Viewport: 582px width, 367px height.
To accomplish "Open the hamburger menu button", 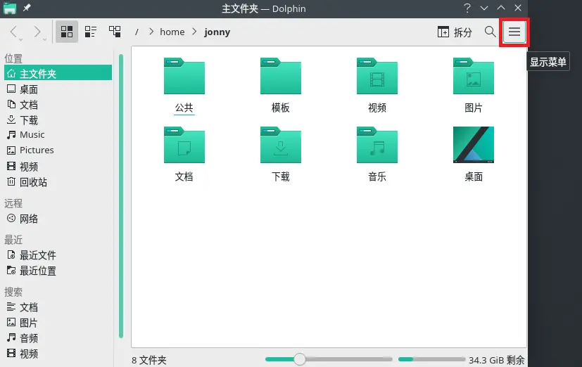I will point(514,32).
